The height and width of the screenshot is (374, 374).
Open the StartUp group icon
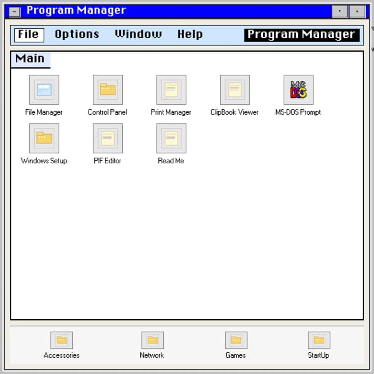319,340
